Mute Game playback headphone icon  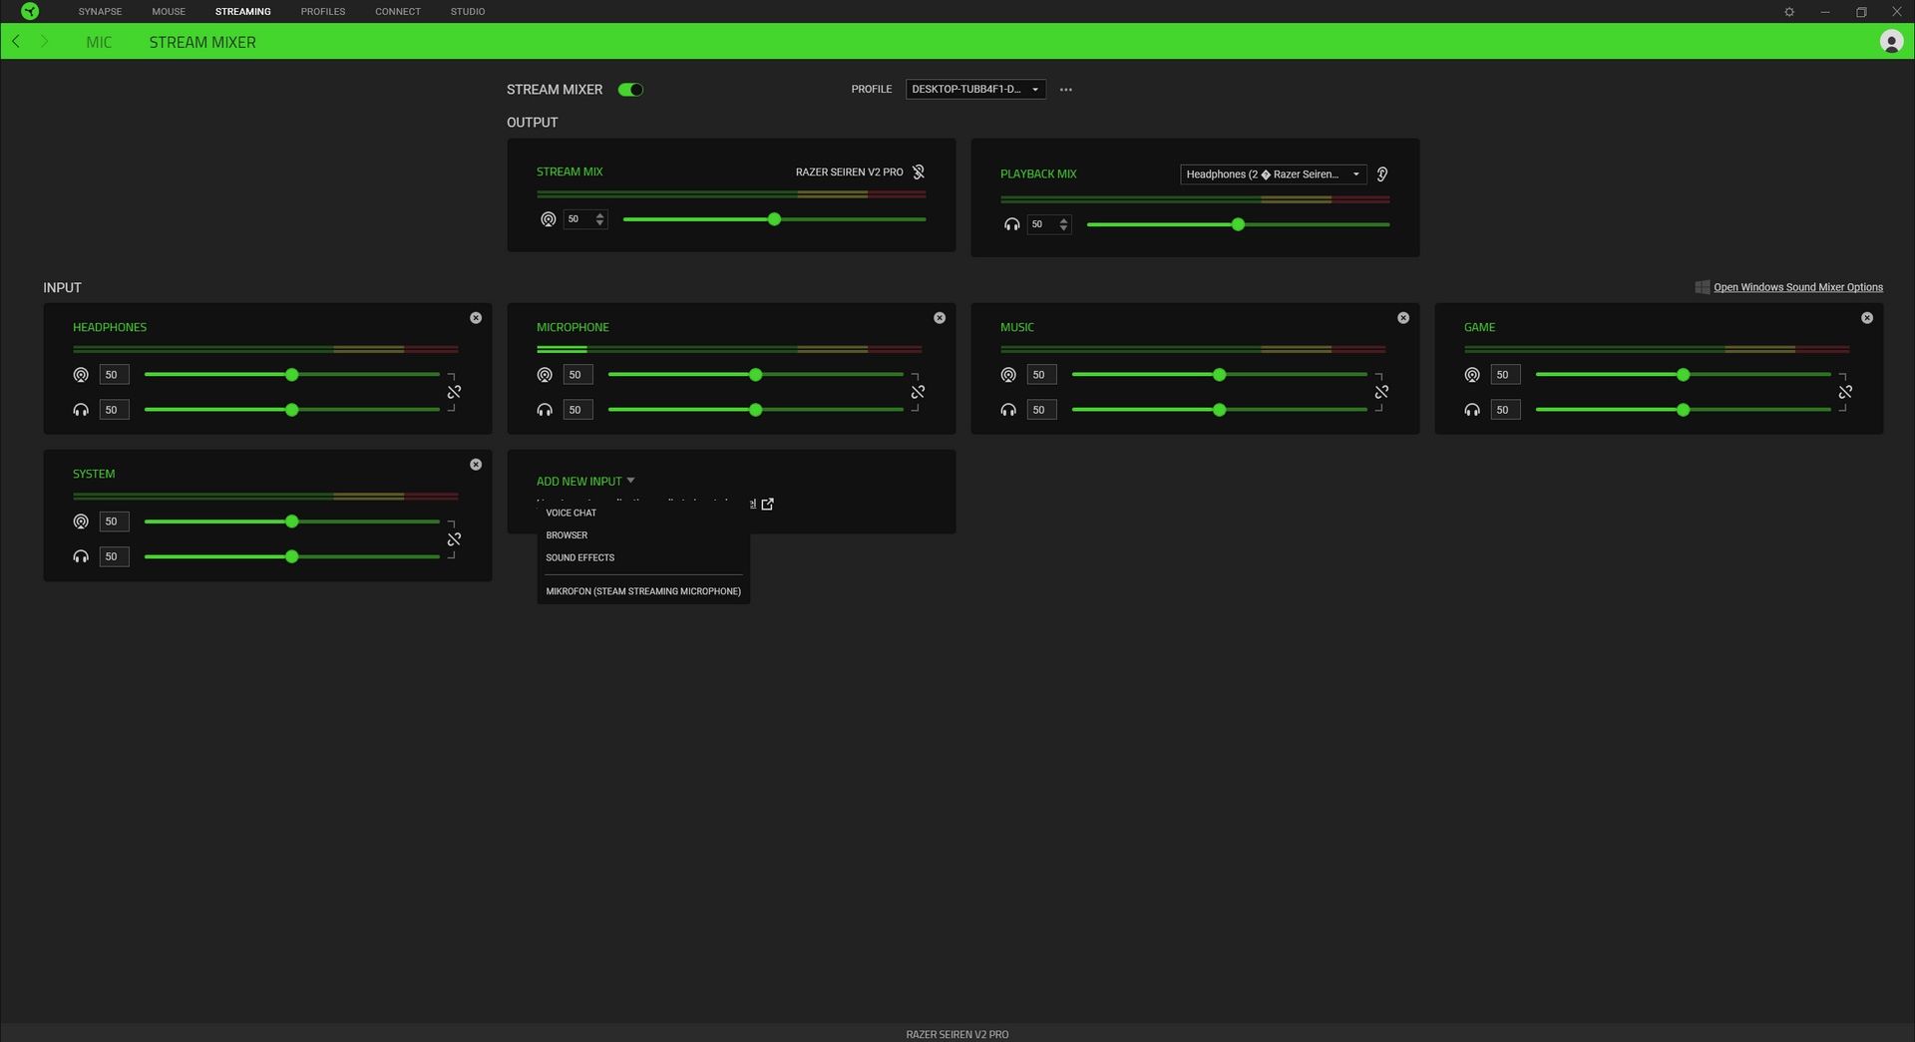point(1472,410)
